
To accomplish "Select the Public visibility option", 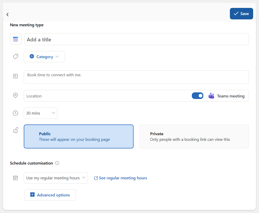I will coord(78,136).
